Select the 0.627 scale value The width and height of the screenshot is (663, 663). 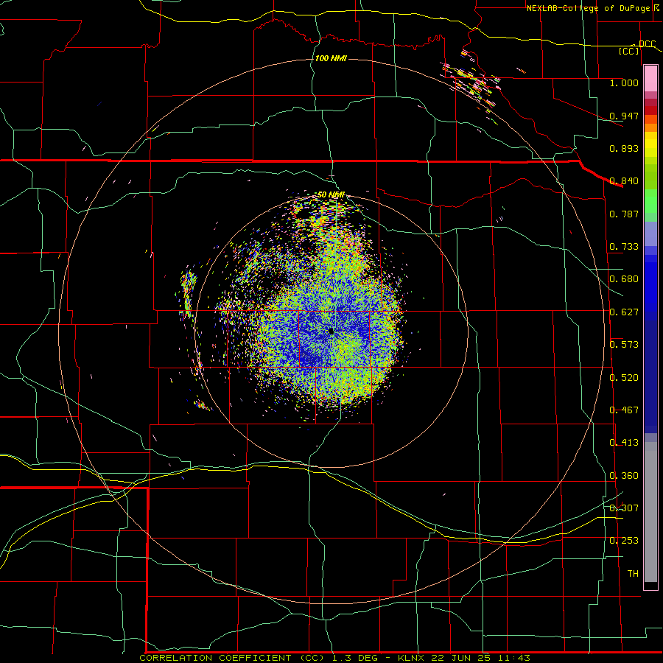coord(624,312)
